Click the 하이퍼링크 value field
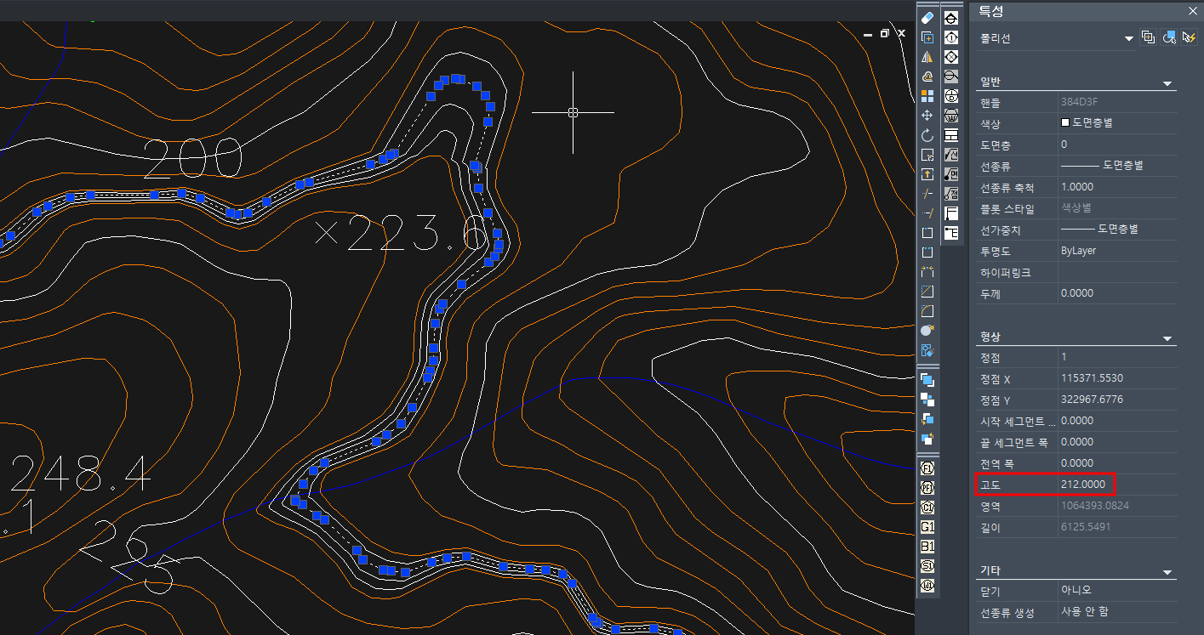The width and height of the screenshot is (1204, 635). point(1118,273)
